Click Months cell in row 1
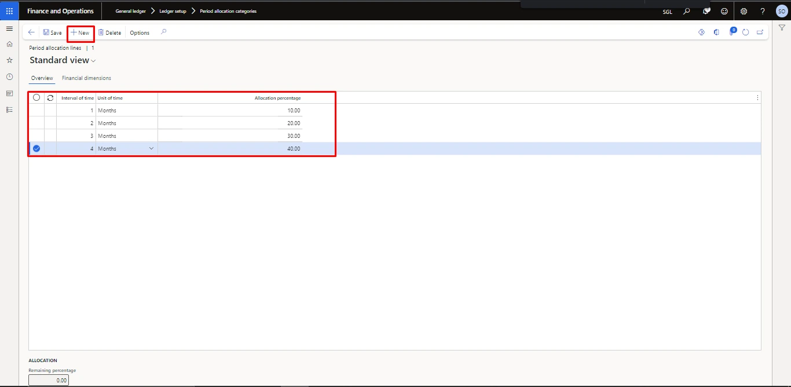 click(x=126, y=111)
